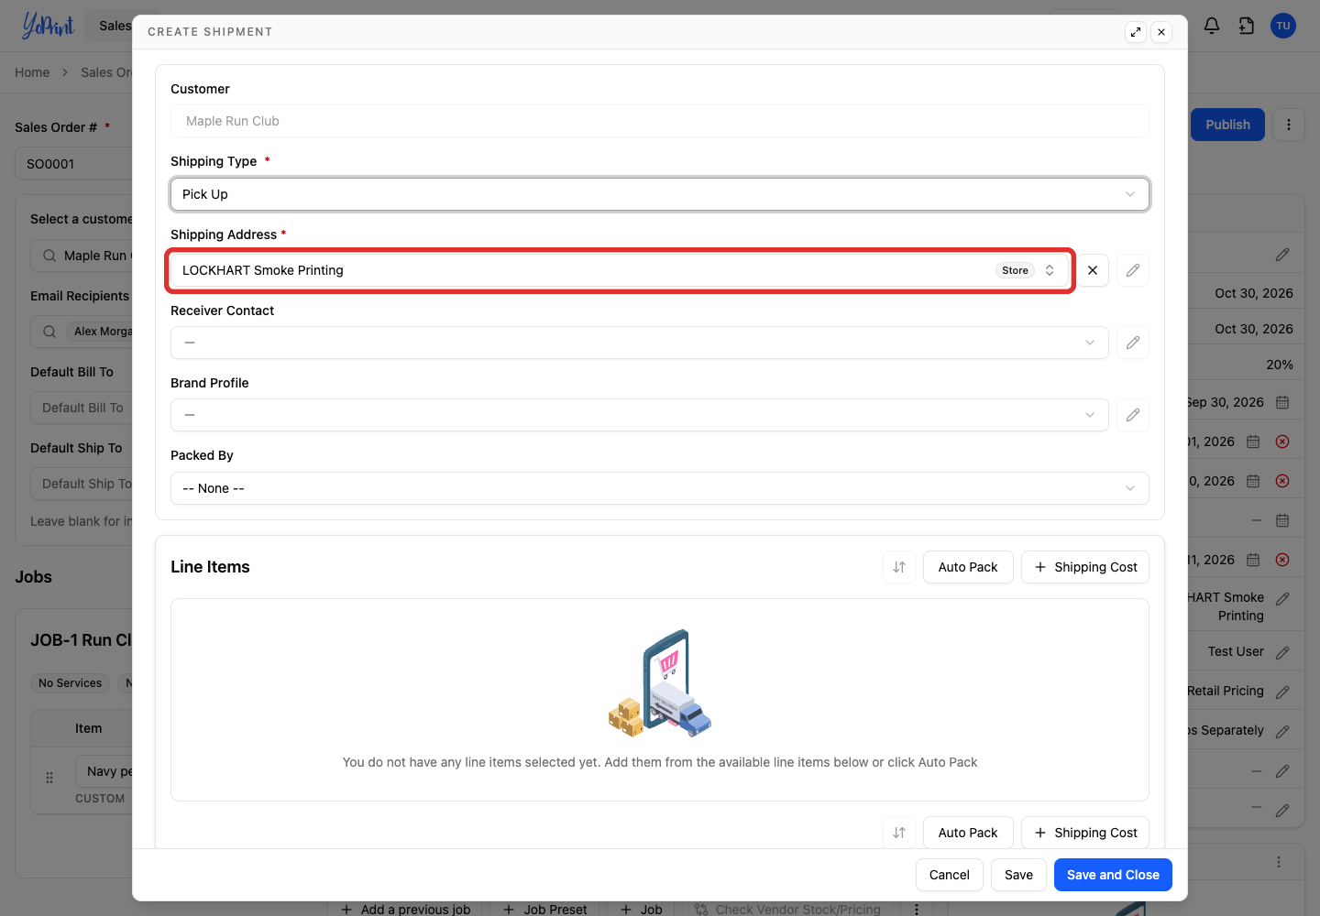Grab the drag handle of Navy item row

click(49, 778)
